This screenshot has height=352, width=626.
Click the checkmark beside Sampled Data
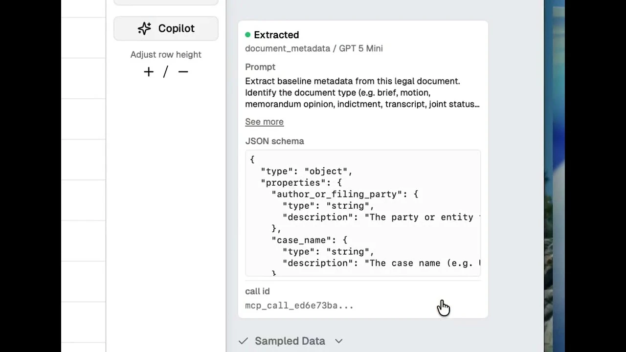tap(243, 341)
